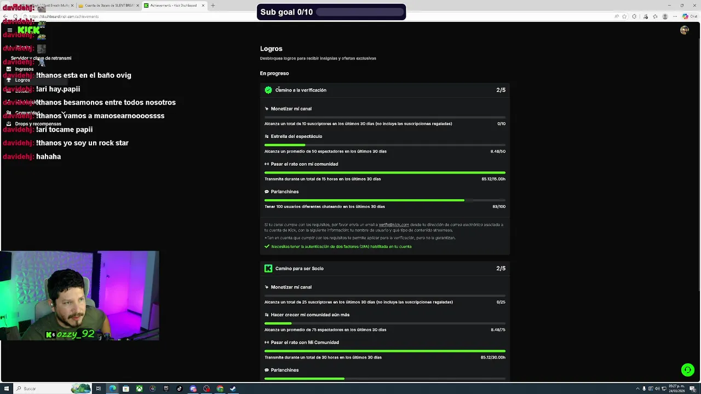
Task: Click the green KICK logo
Action: coord(28,30)
